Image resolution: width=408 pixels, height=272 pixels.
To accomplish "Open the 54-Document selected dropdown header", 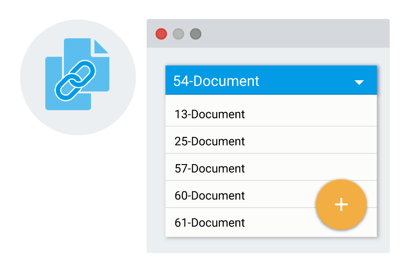I will point(271,80).
